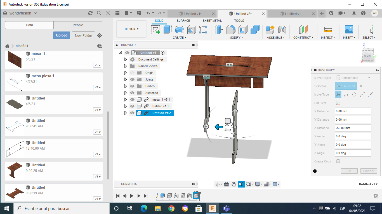Viewport: 382px width, 214px height.
Task: Toggle visibility of Joints folder
Action: click(x=133, y=79)
